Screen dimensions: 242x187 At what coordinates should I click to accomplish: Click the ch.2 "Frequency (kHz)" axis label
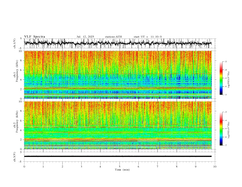17,122
